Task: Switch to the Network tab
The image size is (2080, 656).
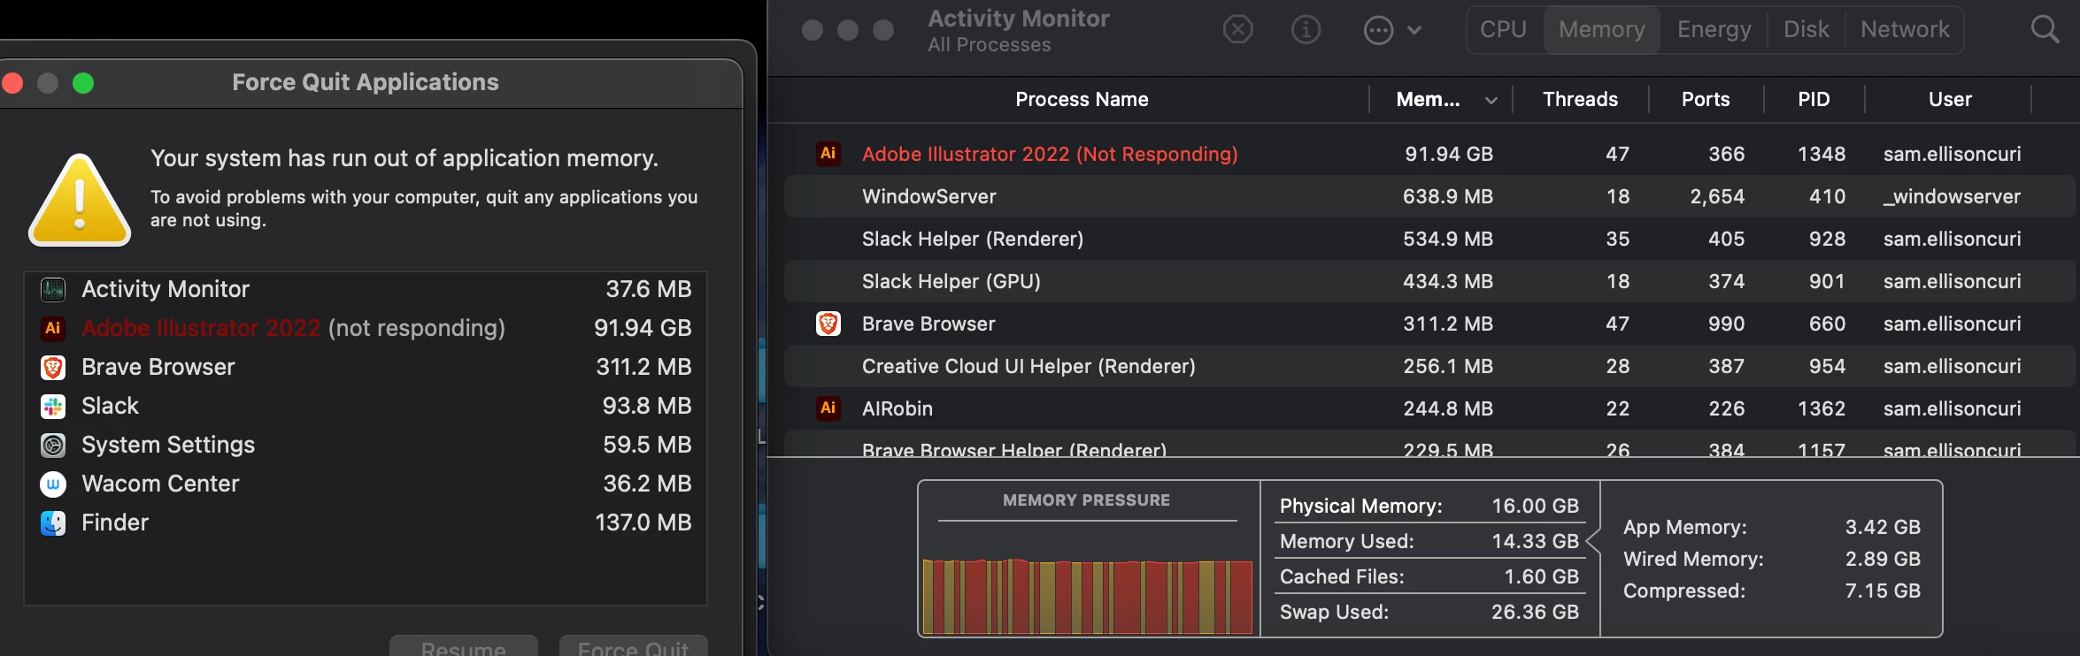Action: (x=1905, y=30)
